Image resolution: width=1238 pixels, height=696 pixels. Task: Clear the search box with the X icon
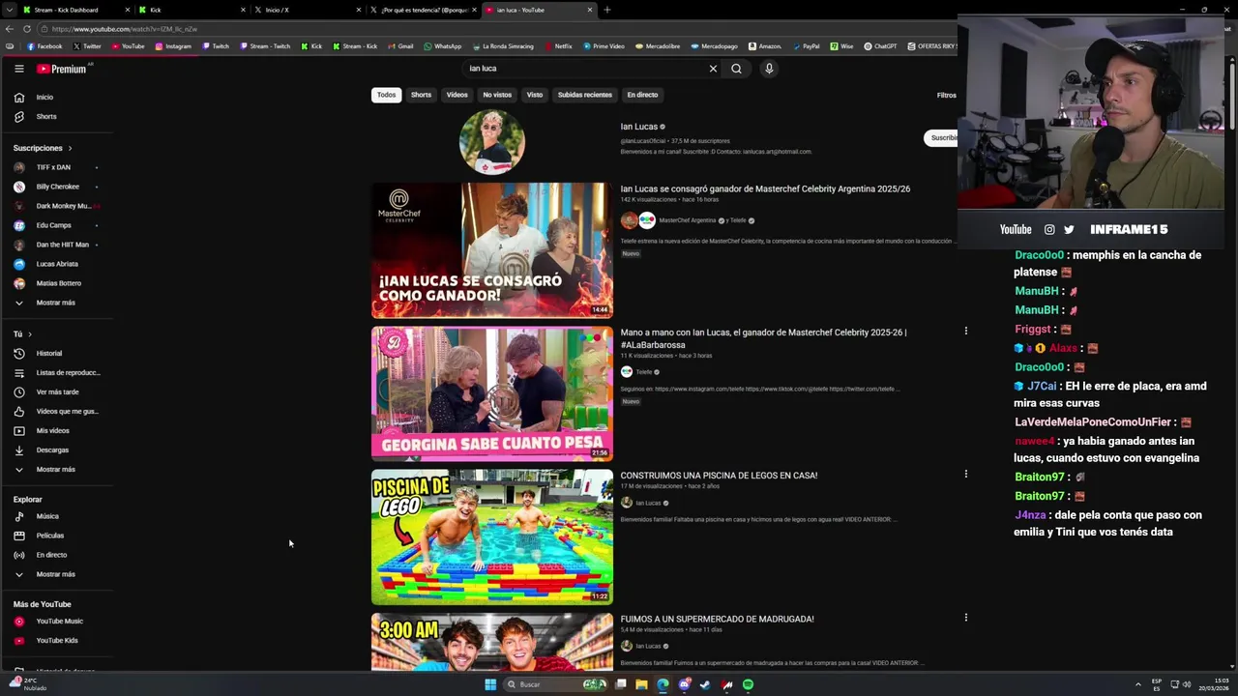(x=713, y=69)
